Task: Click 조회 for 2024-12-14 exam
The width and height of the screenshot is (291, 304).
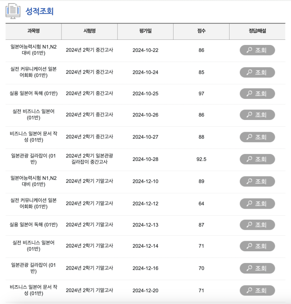Action: point(257,246)
